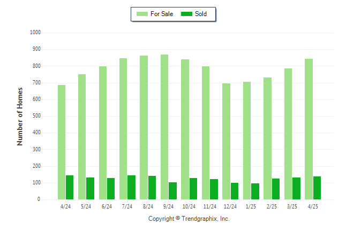Screen dimensions: 346x232
Task: Click the 1000 y-axis value
Action: click(x=35, y=33)
